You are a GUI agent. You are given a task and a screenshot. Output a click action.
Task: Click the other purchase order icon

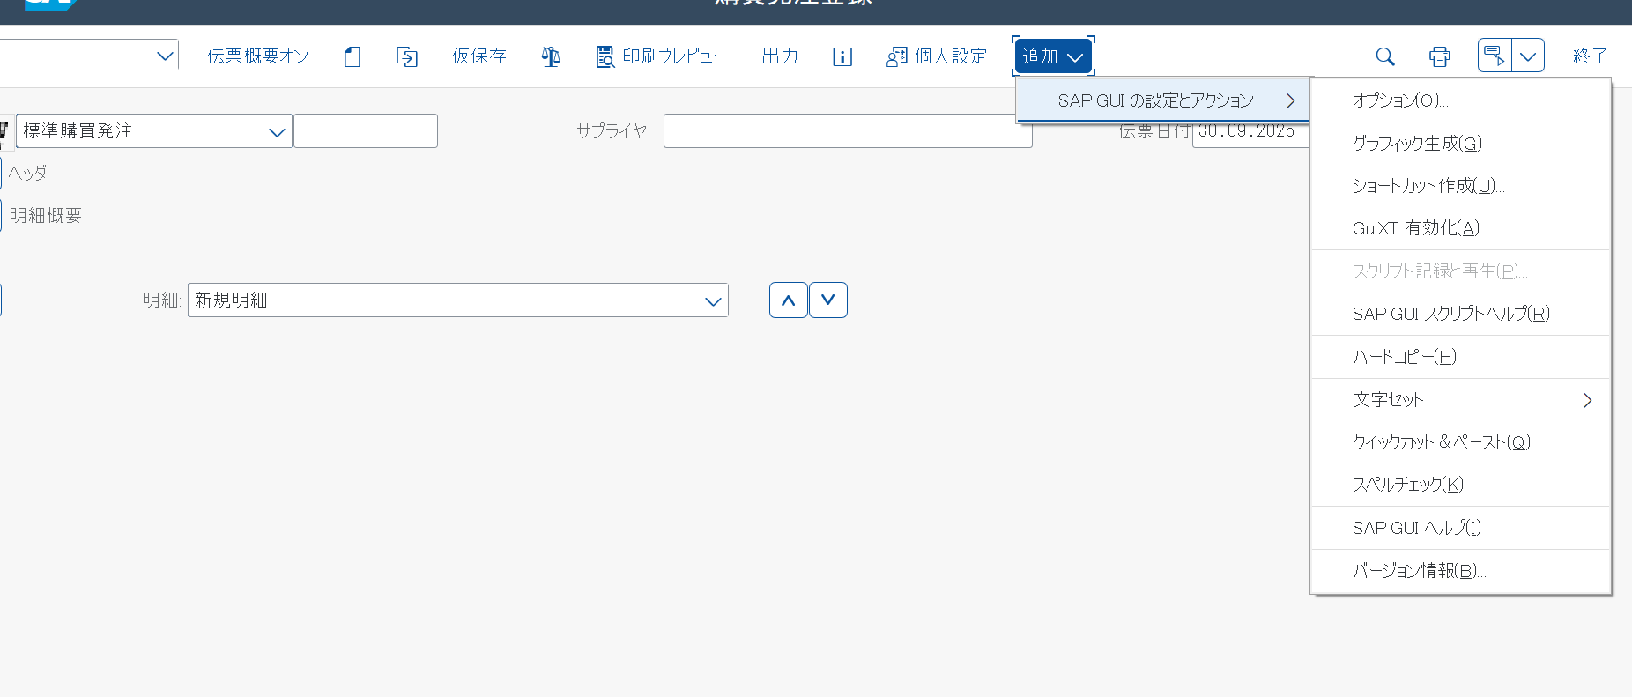(406, 56)
